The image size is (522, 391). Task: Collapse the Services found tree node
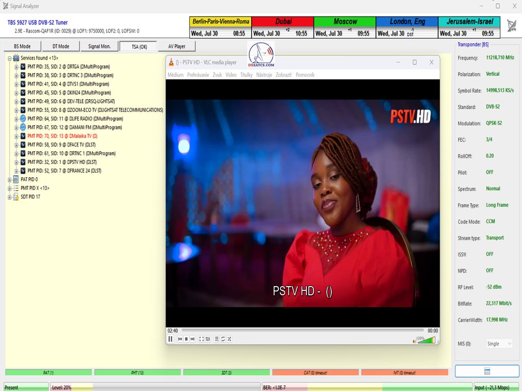10,58
